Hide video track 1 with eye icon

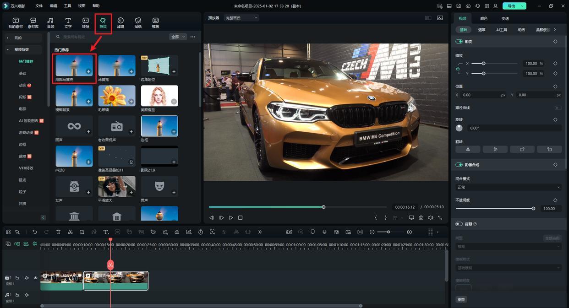coord(35,278)
